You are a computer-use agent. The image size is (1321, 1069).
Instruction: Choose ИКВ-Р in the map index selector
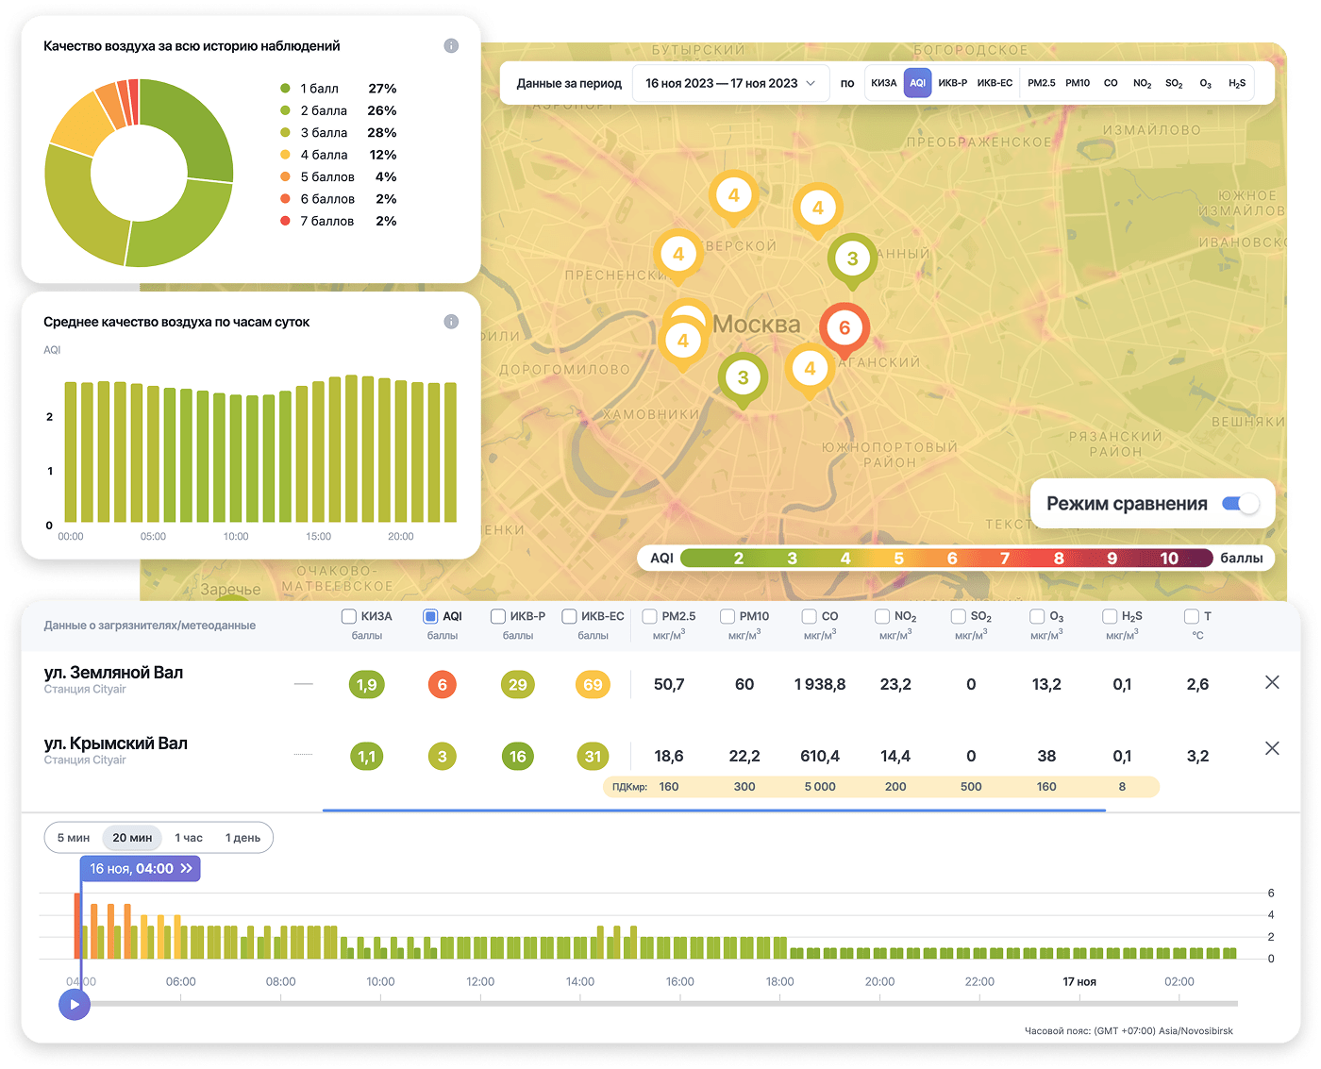952,83
